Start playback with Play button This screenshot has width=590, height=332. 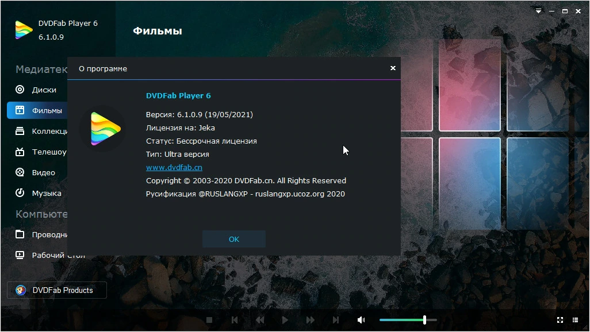click(x=285, y=320)
